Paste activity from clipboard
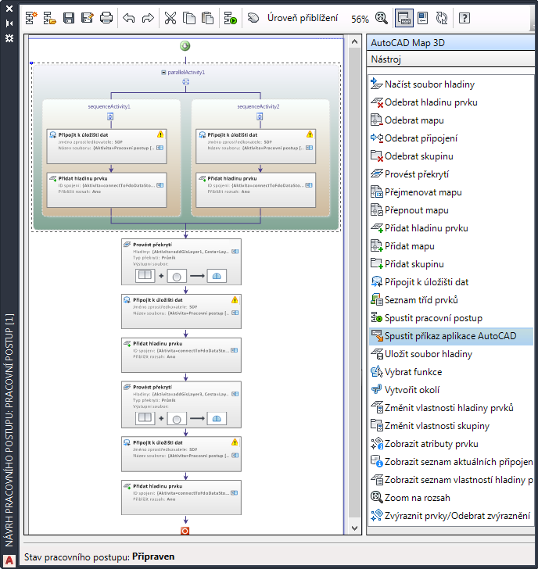The height and width of the screenshot is (569, 538). (207, 18)
